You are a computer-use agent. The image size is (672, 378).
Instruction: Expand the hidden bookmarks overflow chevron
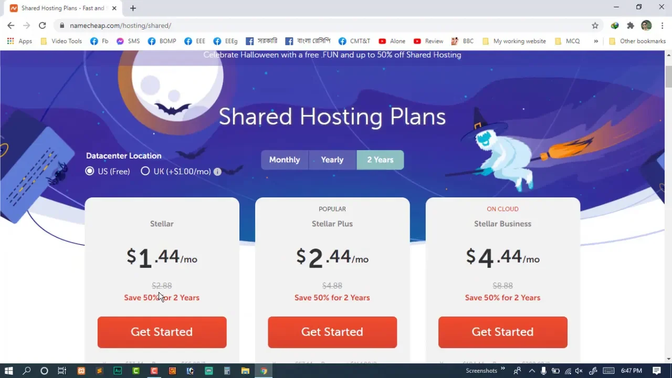[x=596, y=41]
